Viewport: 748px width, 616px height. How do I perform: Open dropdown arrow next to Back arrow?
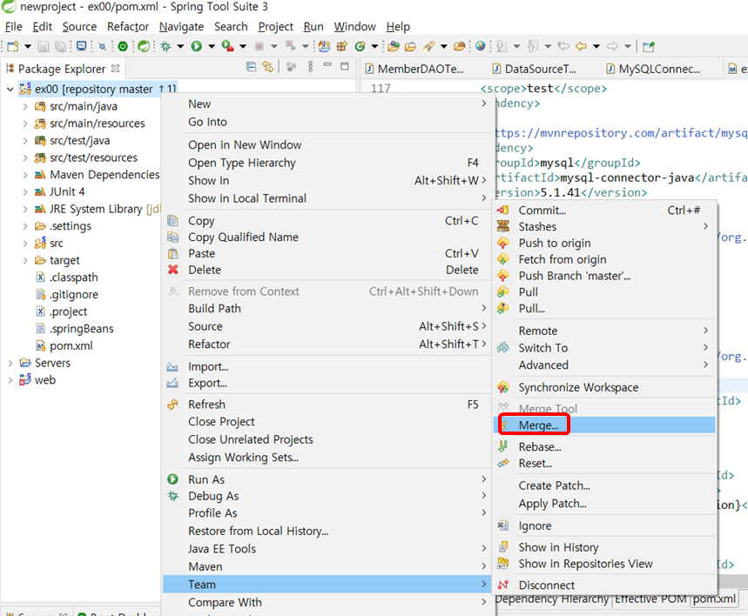[x=596, y=46]
